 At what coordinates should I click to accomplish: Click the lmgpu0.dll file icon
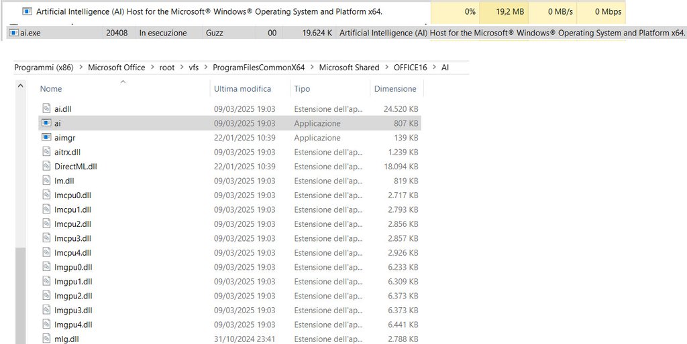[x=46, y=268]
